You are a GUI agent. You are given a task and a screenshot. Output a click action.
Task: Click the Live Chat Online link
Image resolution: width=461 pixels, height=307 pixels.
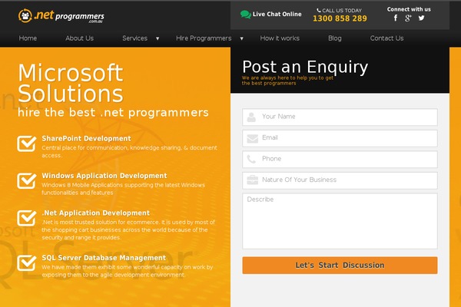click(x=277, y=14)
